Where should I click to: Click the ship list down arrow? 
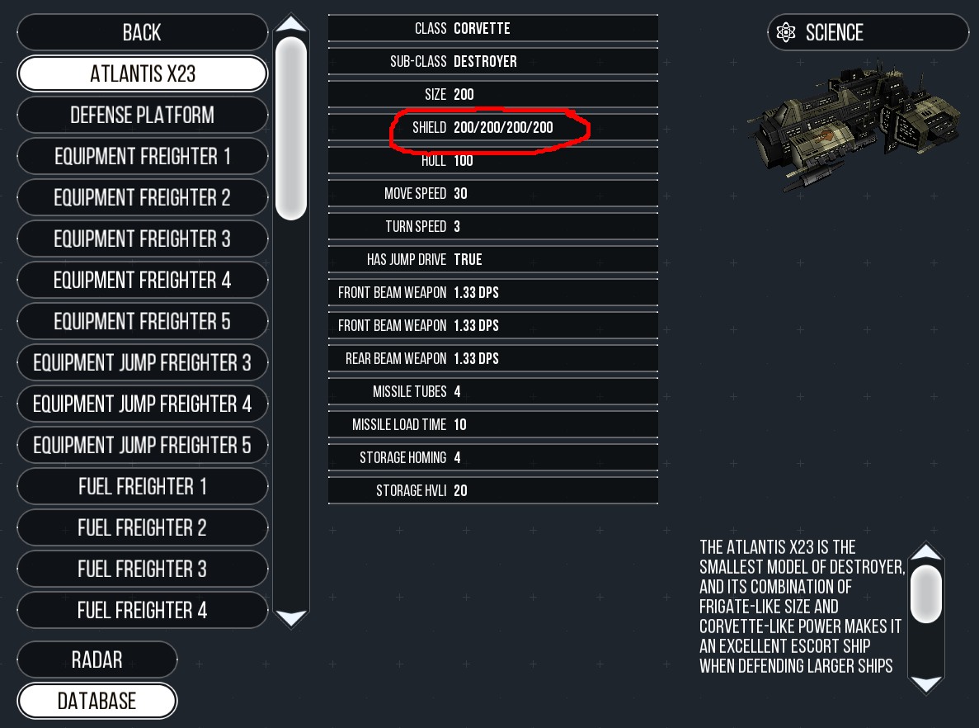click(x=291, y=617)
